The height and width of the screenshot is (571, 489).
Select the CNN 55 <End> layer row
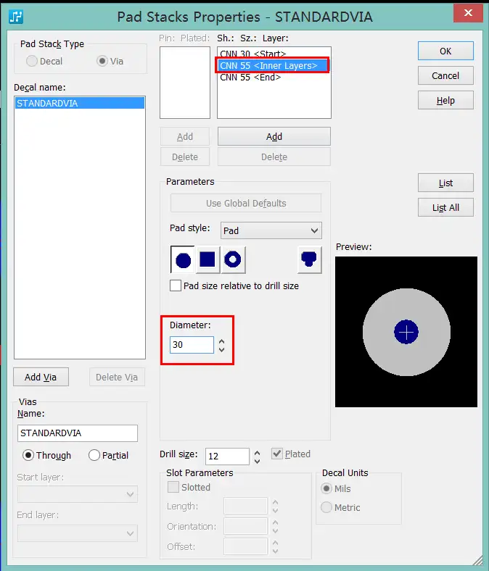pos(274,78)
